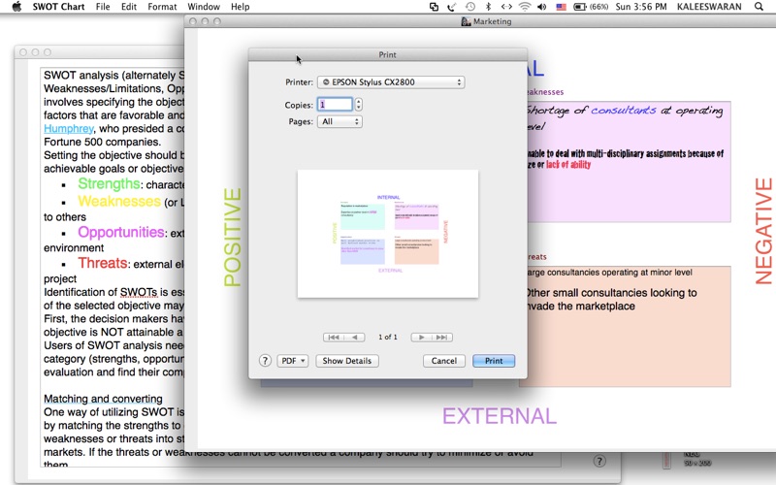Screen dimensions: 776x485
Task: Click the 'Matching and converting' underlined heading
Action: pyautogui.click(x=103, y=399)
